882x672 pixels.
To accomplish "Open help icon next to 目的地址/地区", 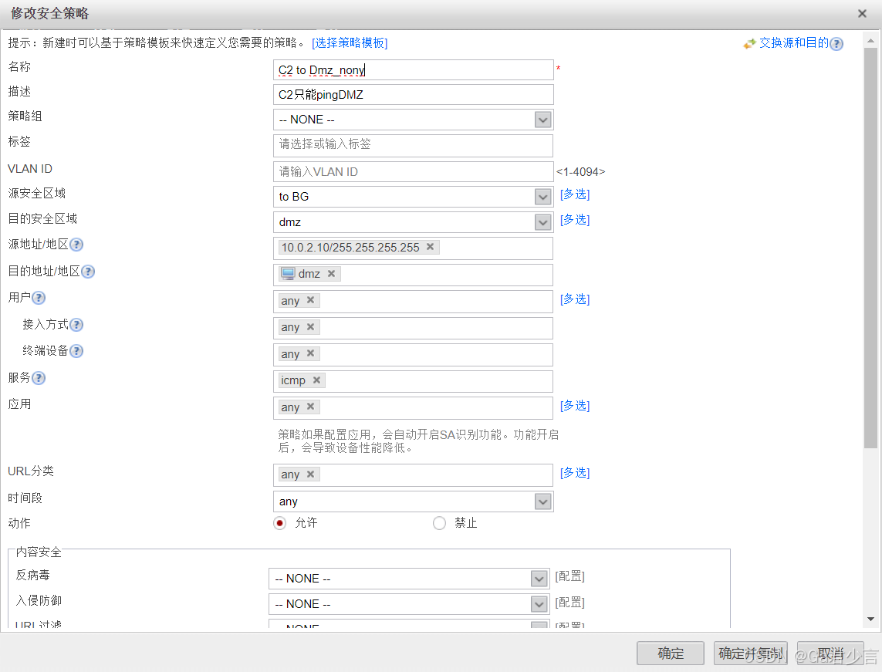I will 88,272.
